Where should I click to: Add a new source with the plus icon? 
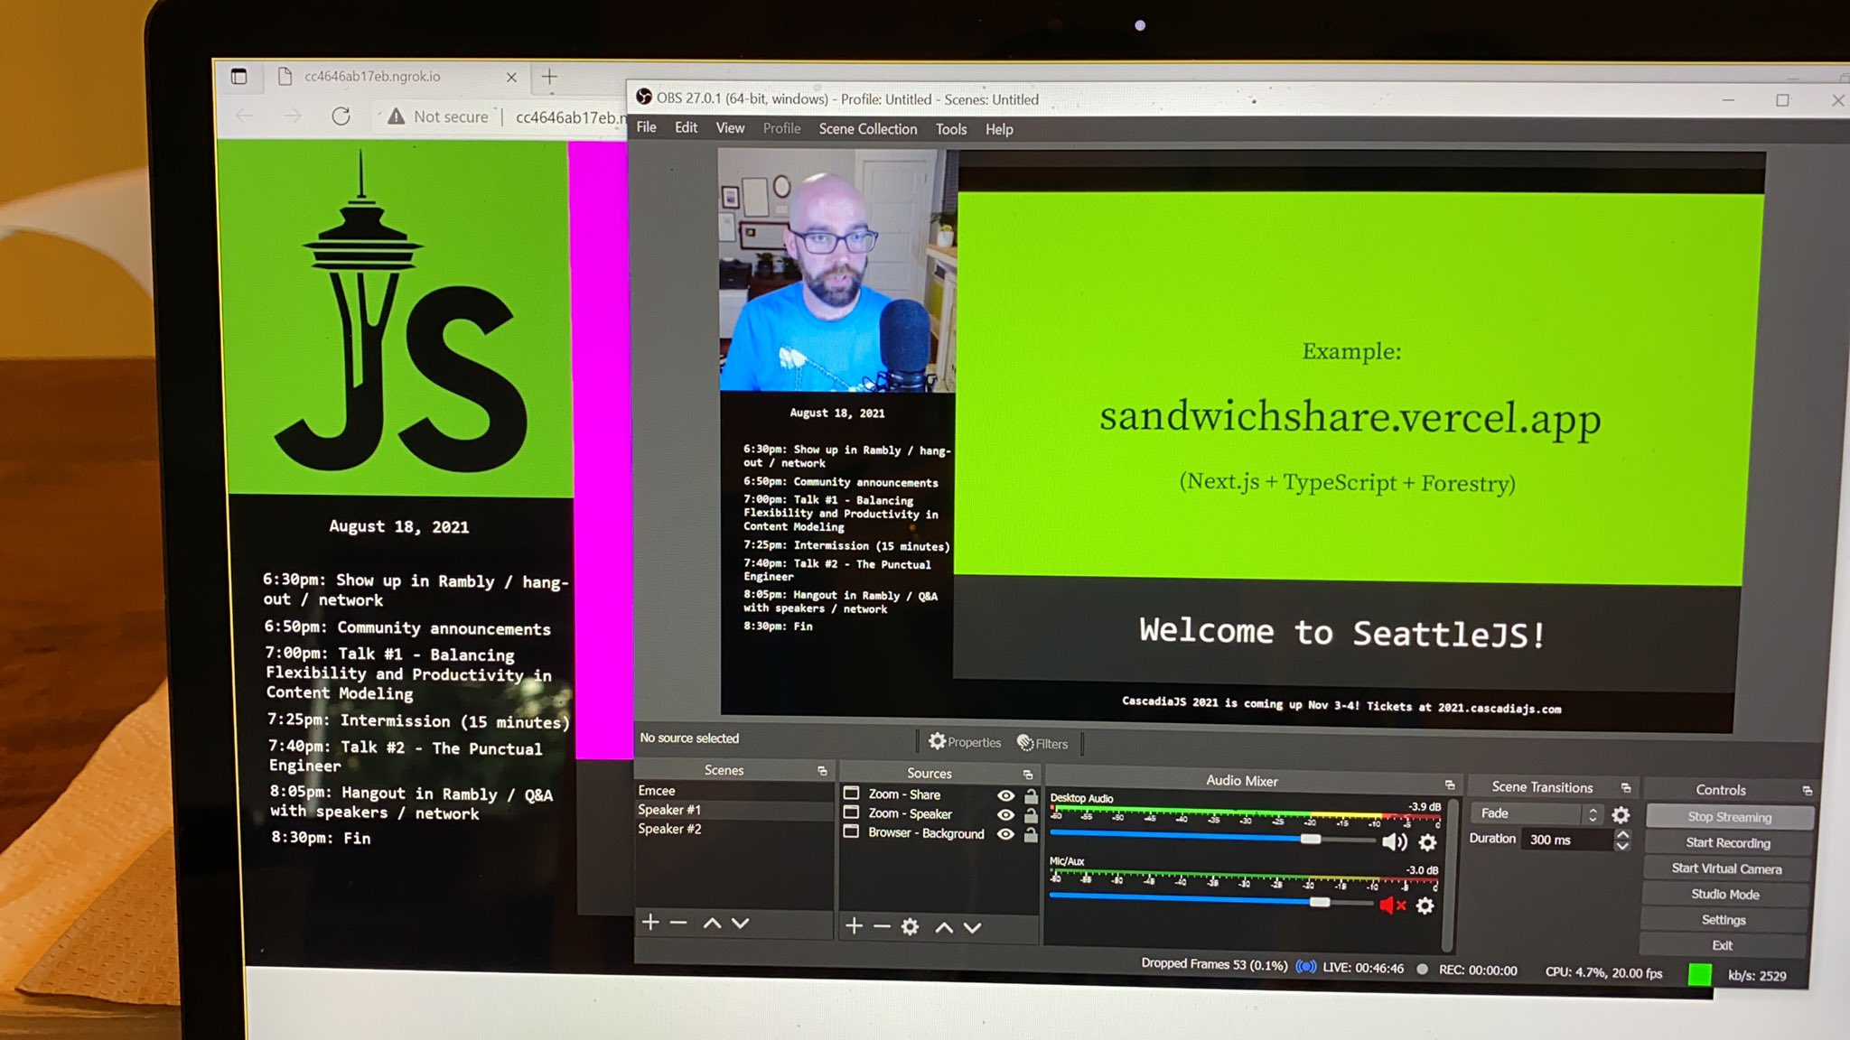854,926
